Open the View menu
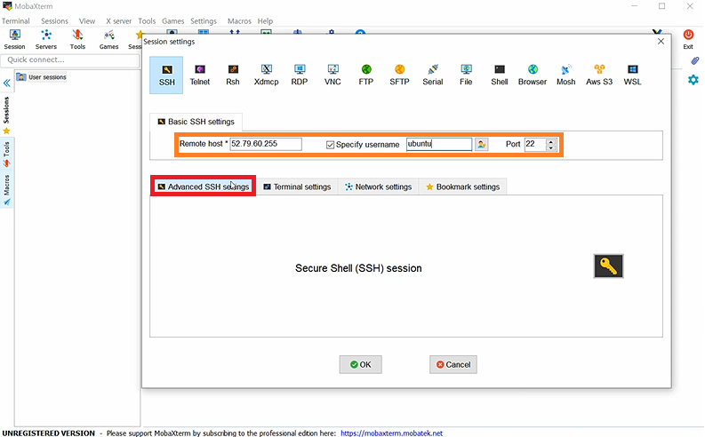Image resolution: width=705 pixels, height=437 pixels. [87, 21]
